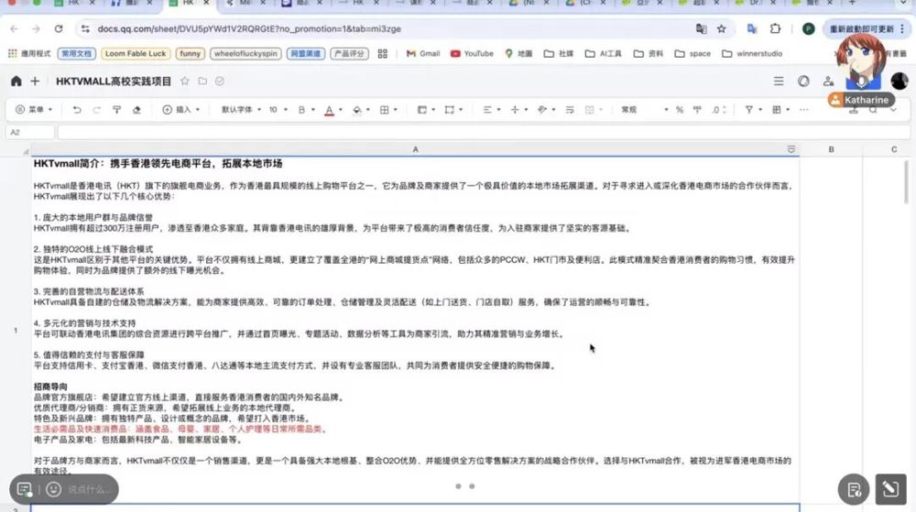The height and width of the screenshot is (512, 916).
Task: Star the HKTVMALL document as favorite
Action: 185,82
